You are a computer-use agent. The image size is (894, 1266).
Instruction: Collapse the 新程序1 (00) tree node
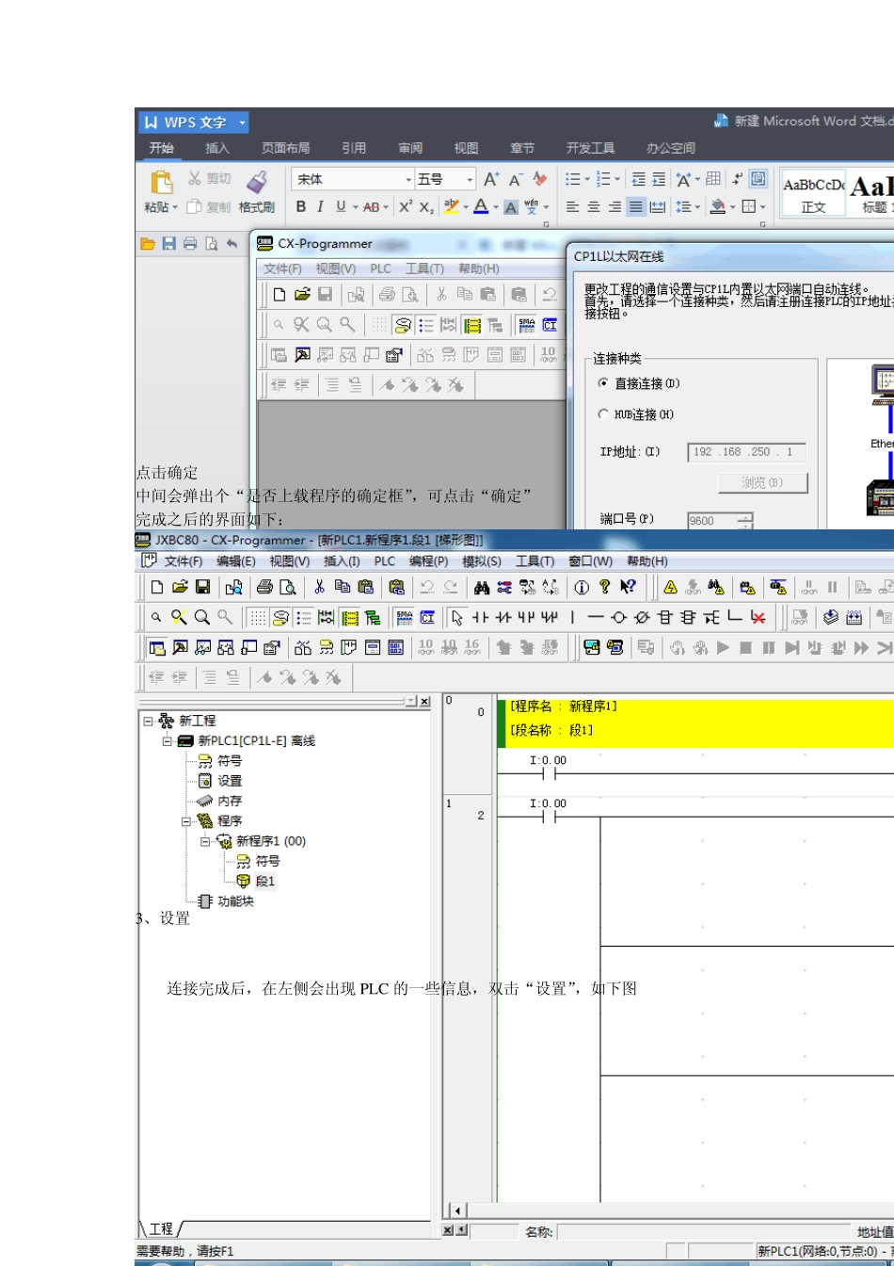(x=205, y=841)
